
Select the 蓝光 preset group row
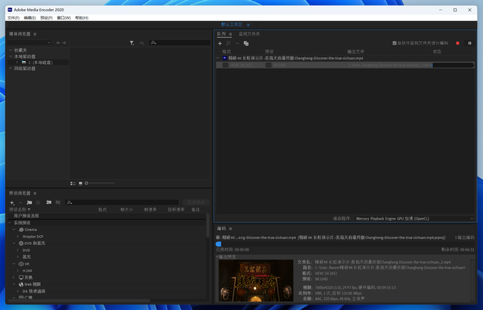click(x=106, y=256)
